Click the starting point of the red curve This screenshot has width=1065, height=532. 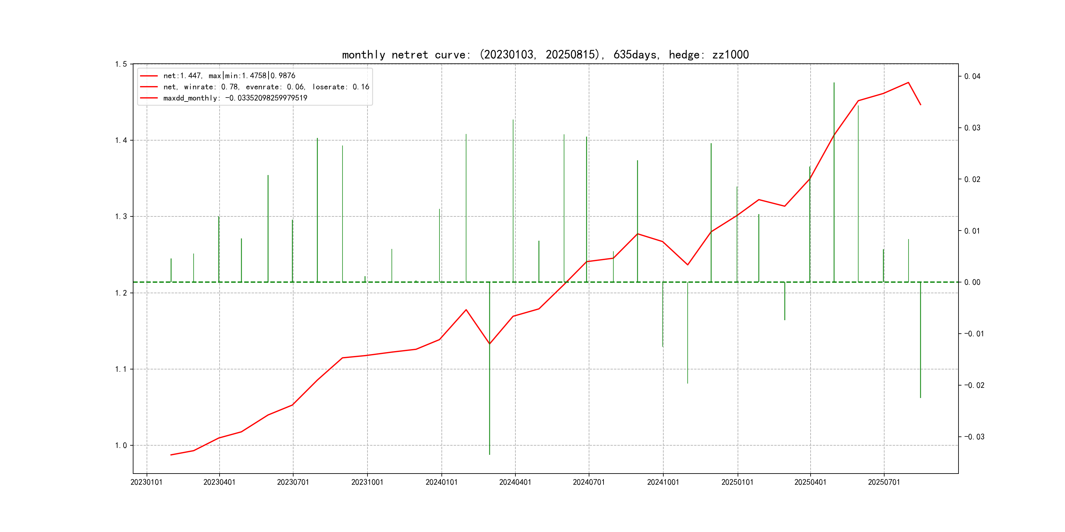171,455
